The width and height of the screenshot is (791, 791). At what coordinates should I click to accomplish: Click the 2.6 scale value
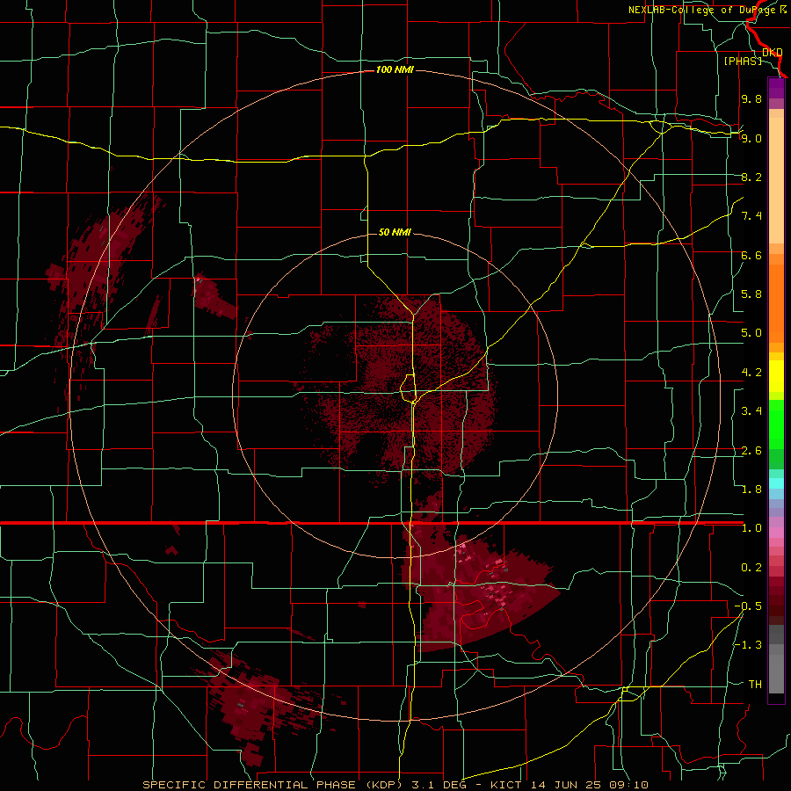[751, 451]
